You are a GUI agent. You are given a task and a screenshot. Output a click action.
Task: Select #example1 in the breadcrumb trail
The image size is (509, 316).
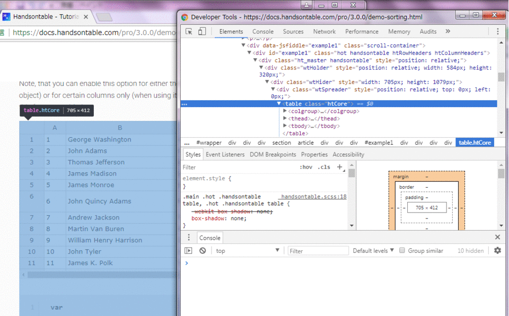[x=379, y=143]
